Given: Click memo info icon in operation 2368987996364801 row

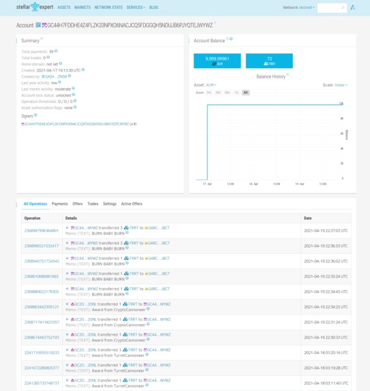Looking at the screenshot, I should [x=127, y=233].
